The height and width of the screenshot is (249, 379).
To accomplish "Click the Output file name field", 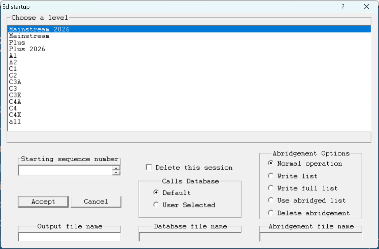I will [69, 237].
